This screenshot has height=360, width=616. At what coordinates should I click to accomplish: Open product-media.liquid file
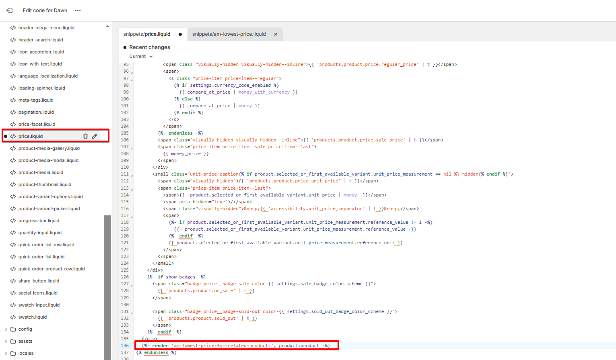tap(41, 172)
